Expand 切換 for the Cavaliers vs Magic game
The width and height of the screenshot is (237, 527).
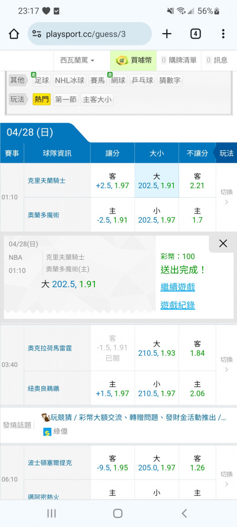226,197
